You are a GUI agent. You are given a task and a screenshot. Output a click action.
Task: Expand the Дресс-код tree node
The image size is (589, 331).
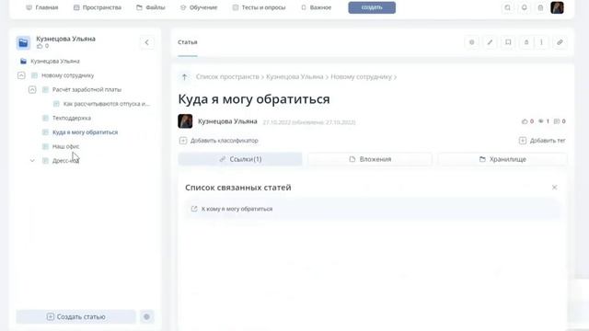point(32,161)
